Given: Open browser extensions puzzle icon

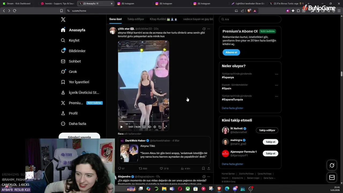Looking at the screenshot, I should tap(298, 11).
